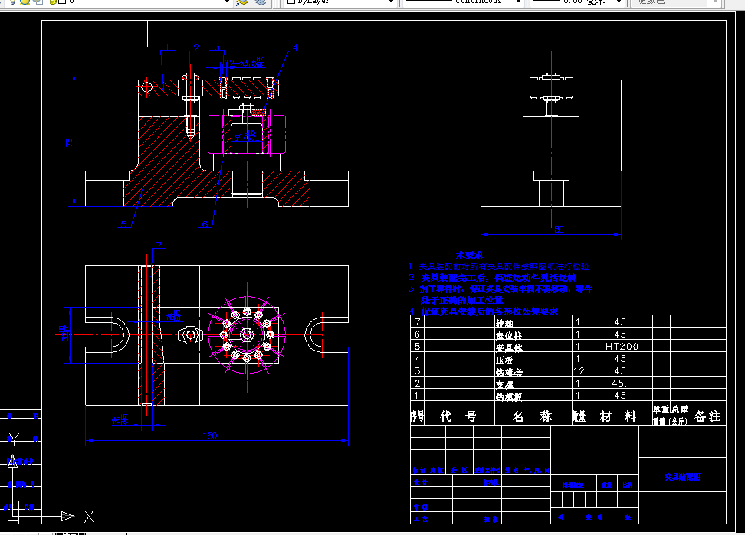Select the 80 width dimension under the side view
This screenshot has height=535, width=745.
tap(559, 229)
